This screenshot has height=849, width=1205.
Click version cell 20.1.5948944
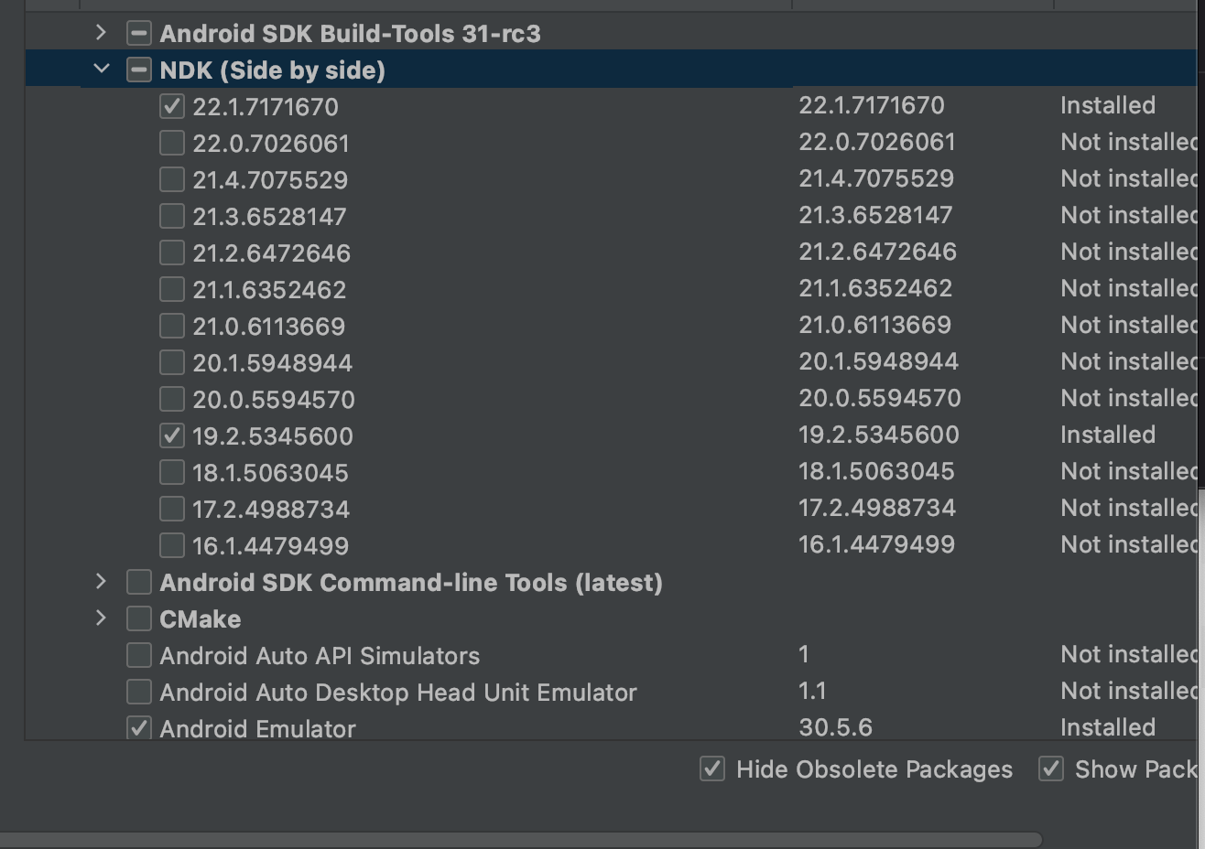[x=878, y=361]
